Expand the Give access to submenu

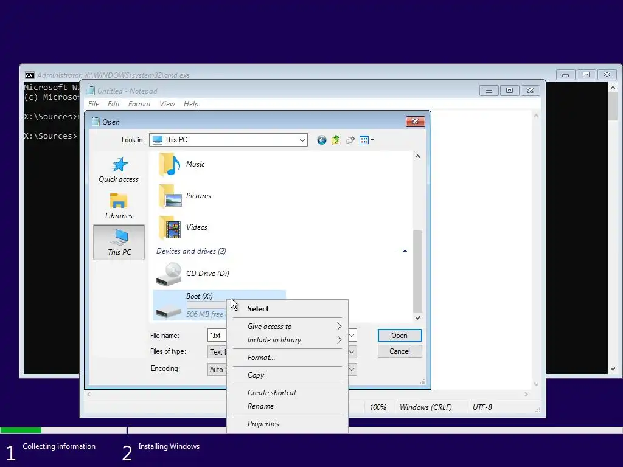(287, 327)
